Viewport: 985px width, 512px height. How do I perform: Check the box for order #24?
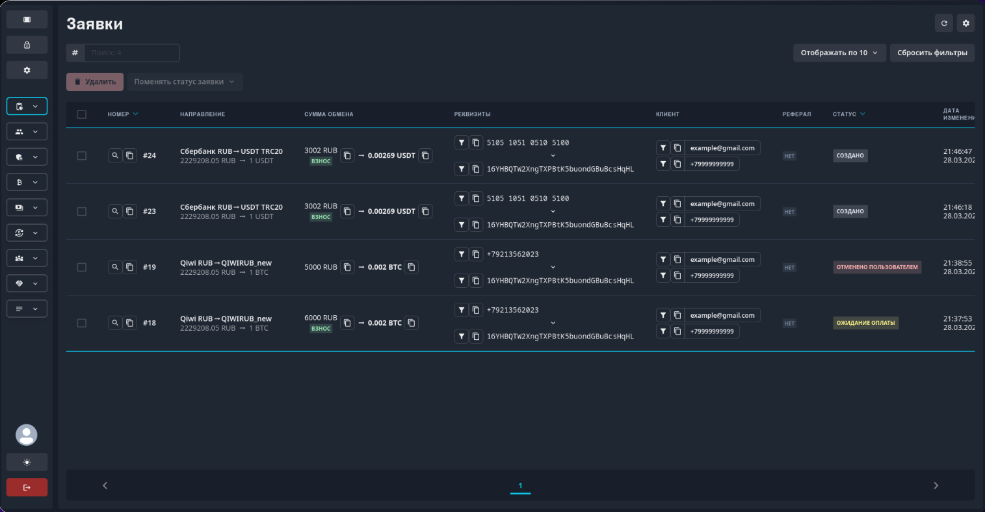(x=81, y=156)
